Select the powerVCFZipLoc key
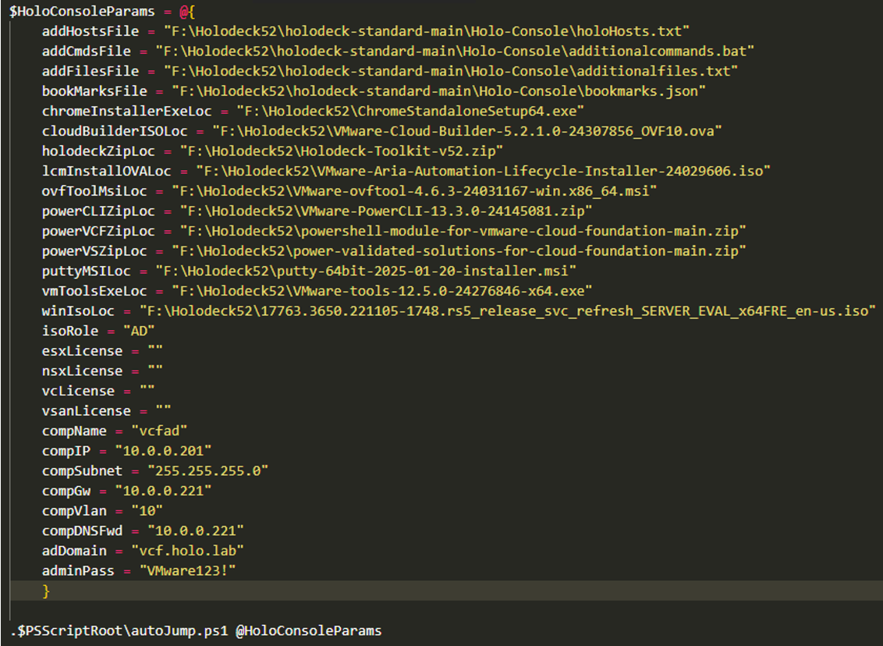The image size is (883, 646). coord(98,231)
